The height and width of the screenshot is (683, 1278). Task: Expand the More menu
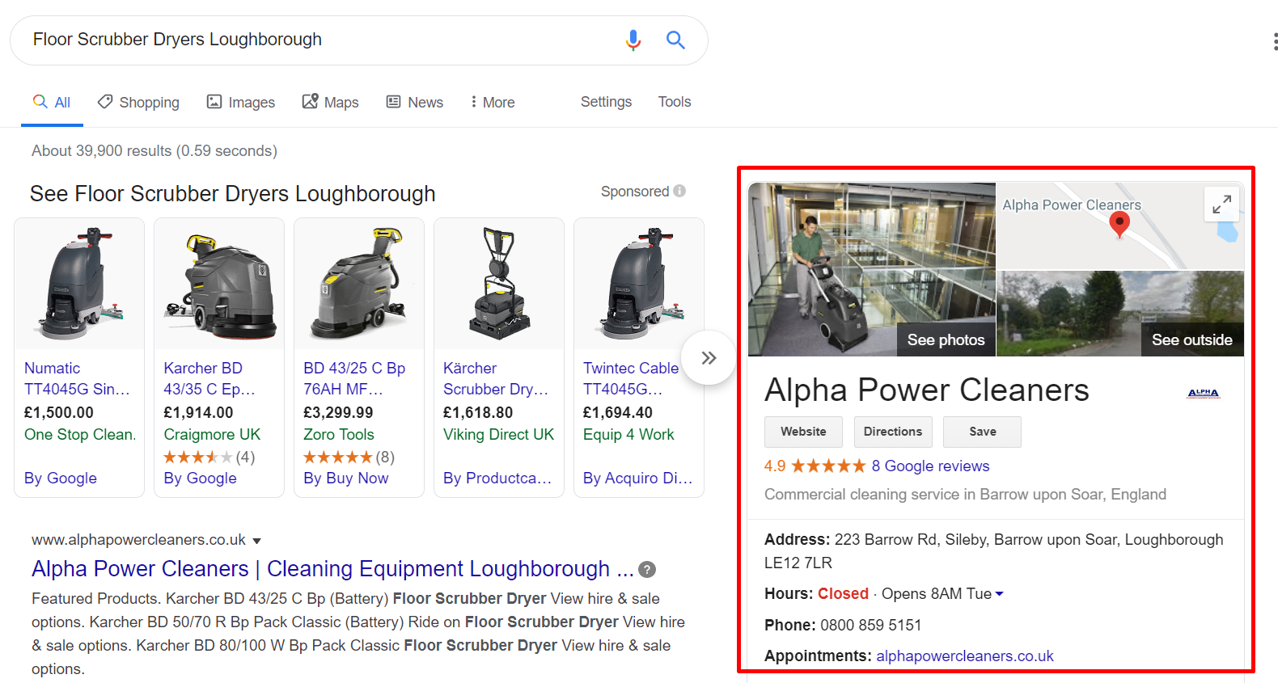(x=493, y=103)
